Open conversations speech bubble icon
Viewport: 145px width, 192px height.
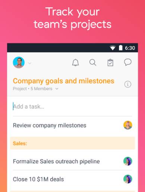pyautogui.click(x=127, y=62)
